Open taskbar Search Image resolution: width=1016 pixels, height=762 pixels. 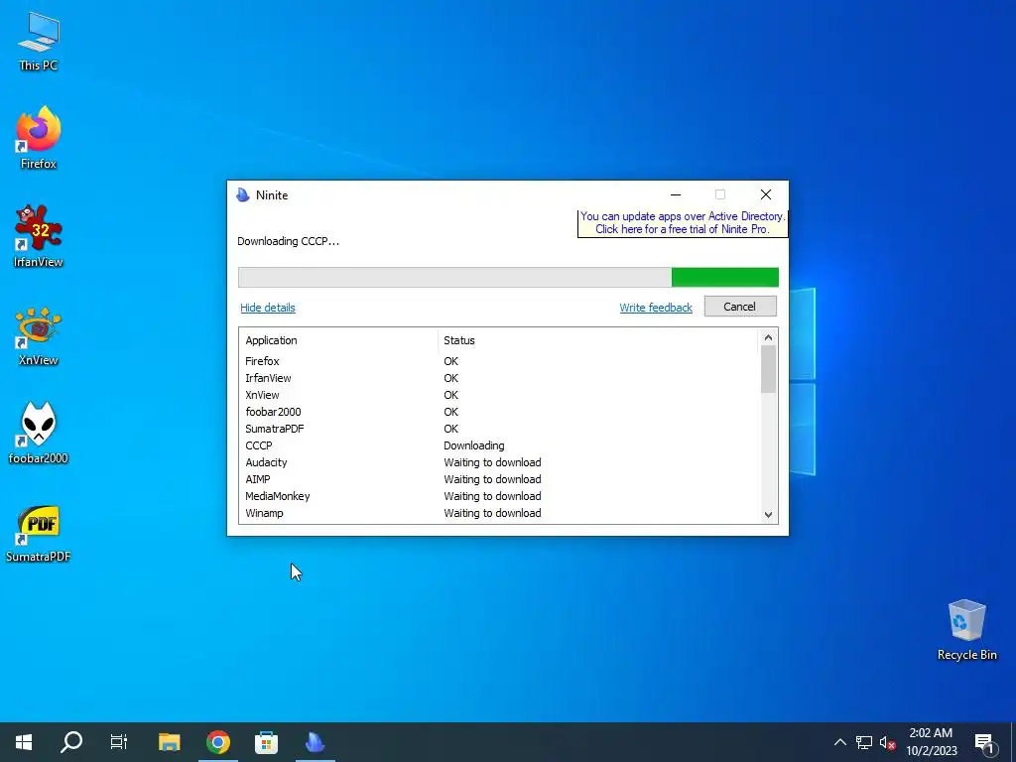pos(71,742)
